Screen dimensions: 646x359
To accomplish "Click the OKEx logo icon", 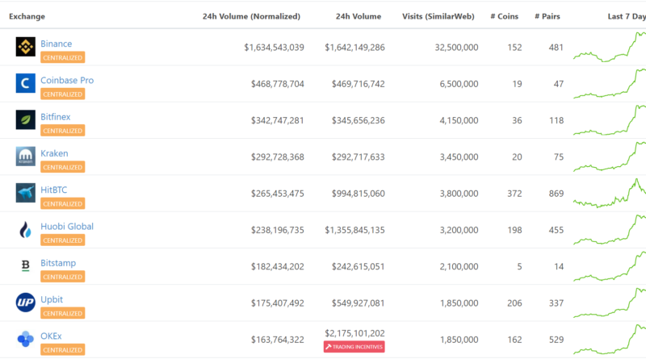I will (26, 340).
